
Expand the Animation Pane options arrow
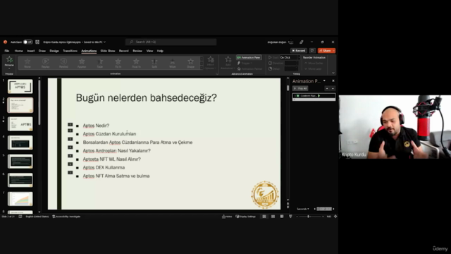[x=324, y=81]
